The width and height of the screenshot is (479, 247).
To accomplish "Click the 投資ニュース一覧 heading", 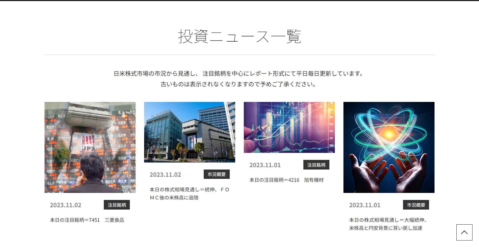I will click(x=239, y=36).
